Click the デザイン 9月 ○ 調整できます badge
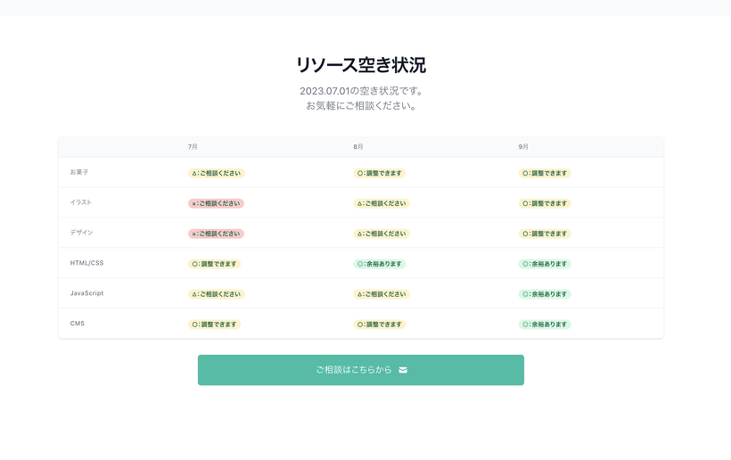The width and height of the screenshot is (731, 460). click(x=545, y=234)
